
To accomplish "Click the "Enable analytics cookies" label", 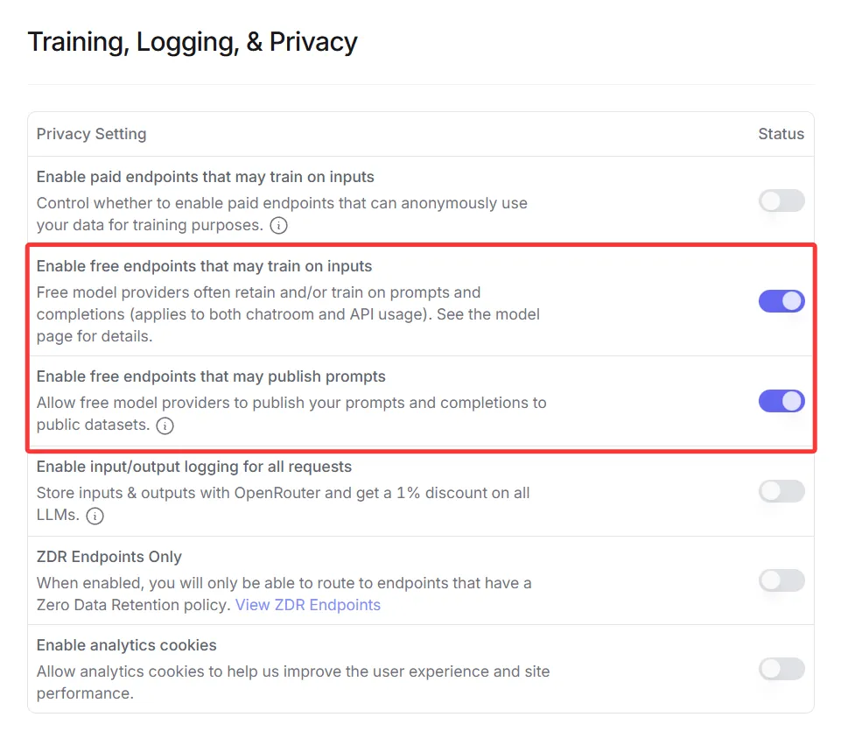I will coord(126,645).
